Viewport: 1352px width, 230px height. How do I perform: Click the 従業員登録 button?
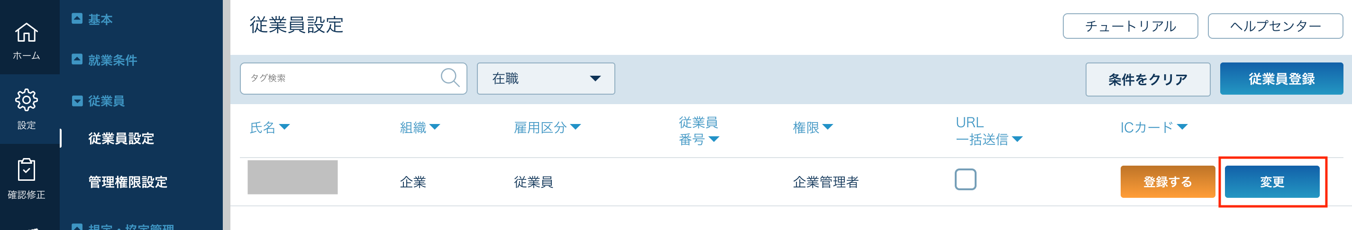[x=1281, y=79]
